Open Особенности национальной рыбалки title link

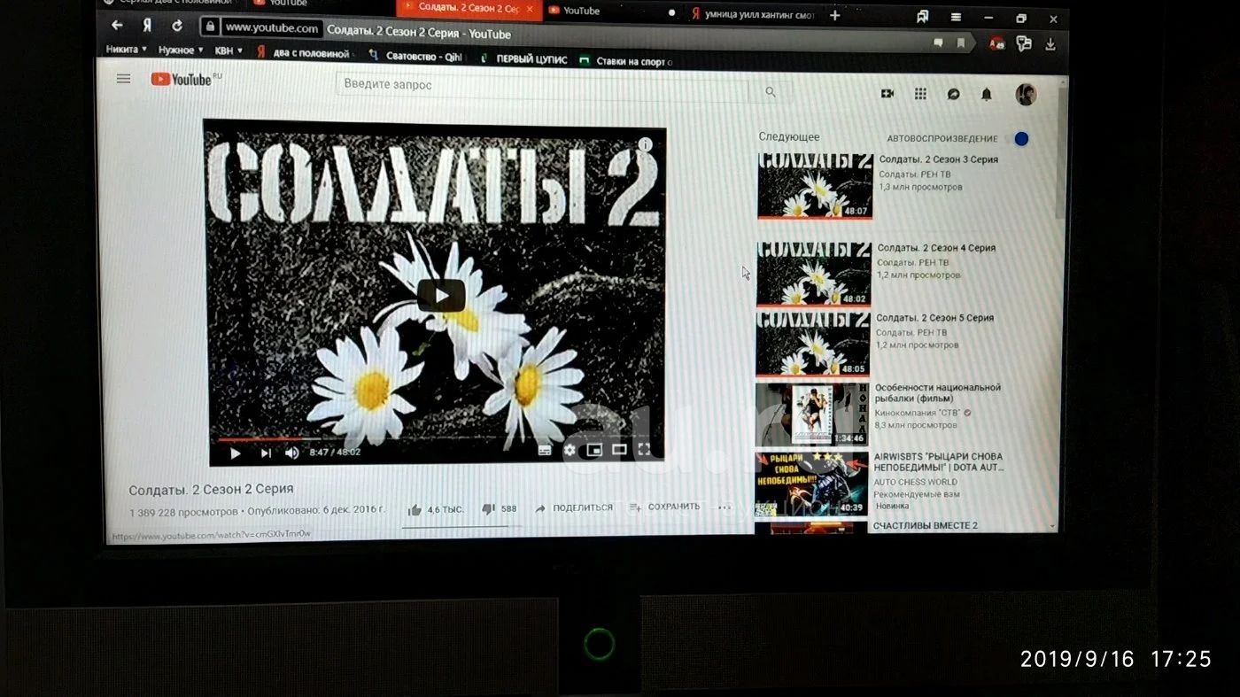937,393
